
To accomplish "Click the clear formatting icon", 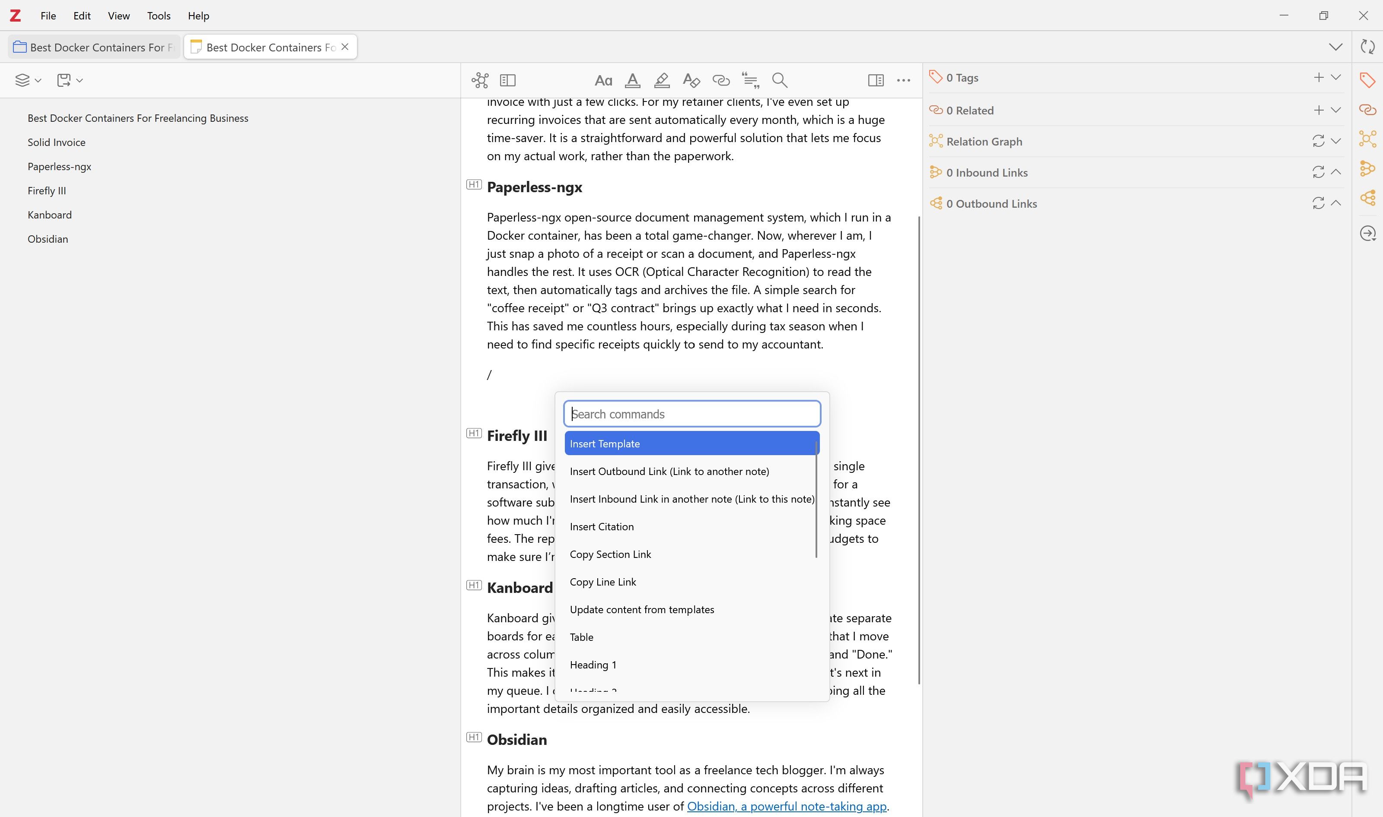I will [x=691, y=80].
